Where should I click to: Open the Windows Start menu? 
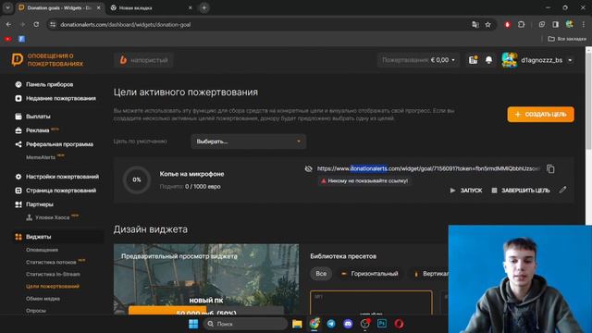click(x=193, y=324)
